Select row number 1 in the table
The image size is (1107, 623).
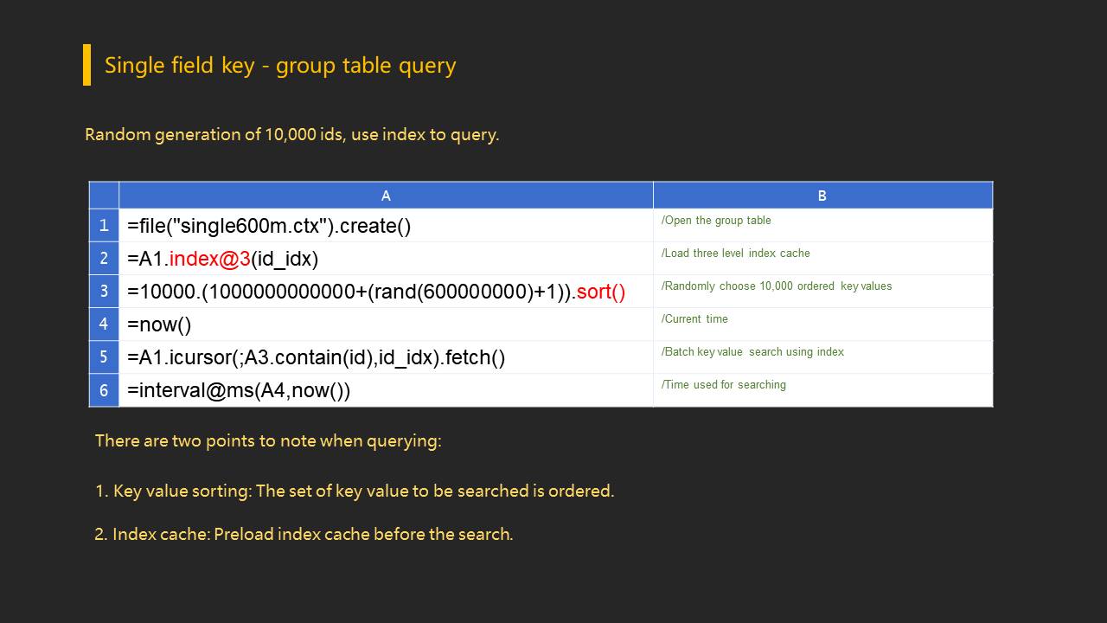coord(104,225)
